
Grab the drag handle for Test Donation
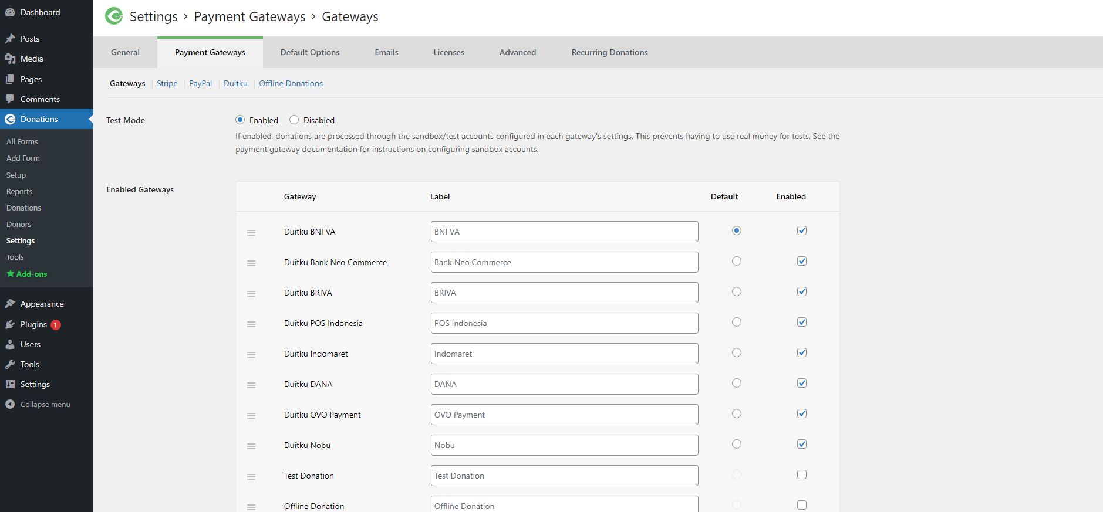251,477
